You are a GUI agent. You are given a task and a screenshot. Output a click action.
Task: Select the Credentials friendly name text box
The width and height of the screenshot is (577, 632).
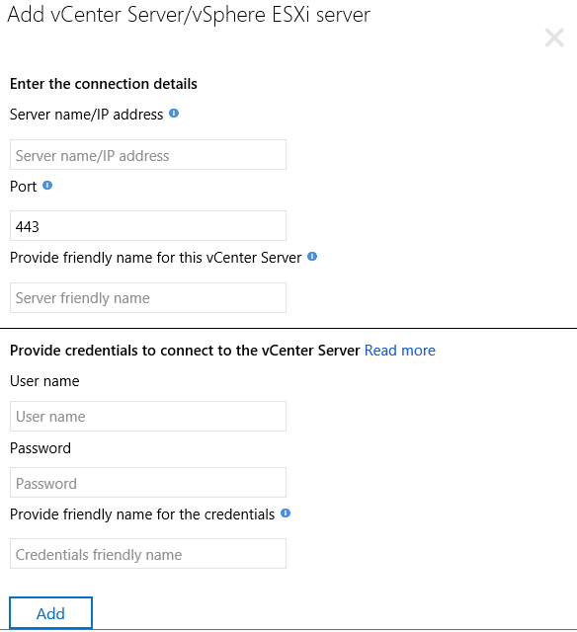click(148, 554)
